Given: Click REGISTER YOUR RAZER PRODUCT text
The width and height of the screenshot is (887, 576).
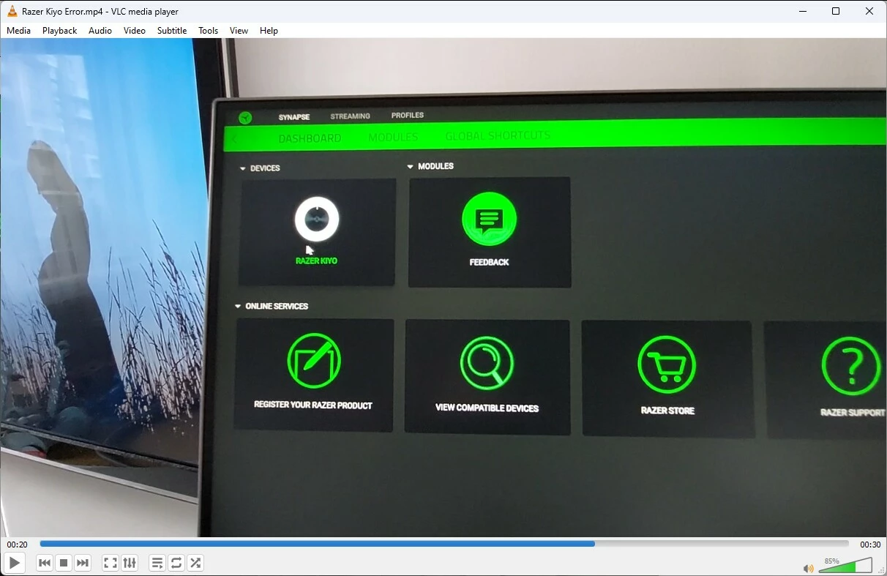Looking at the screenshot, I should (313, 405).
